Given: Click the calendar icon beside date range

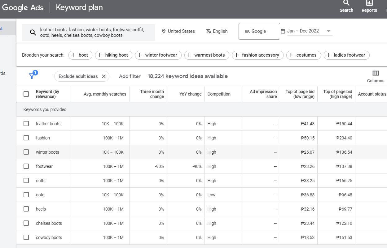Looking at the screenshot, I should [283, 31].
